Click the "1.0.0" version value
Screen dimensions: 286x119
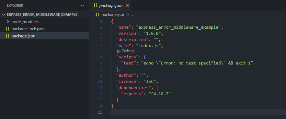(152, 34)
